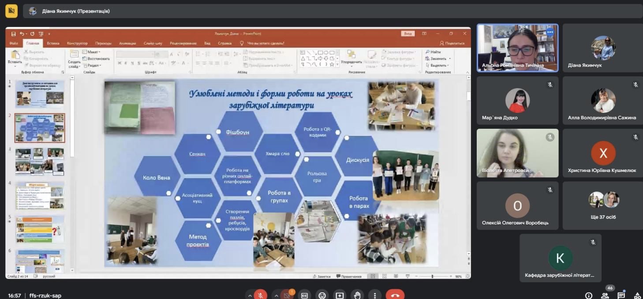This screenshot has width=643, height=299.
Task: Show the participants people panel
Action: (x=605, y=295)
